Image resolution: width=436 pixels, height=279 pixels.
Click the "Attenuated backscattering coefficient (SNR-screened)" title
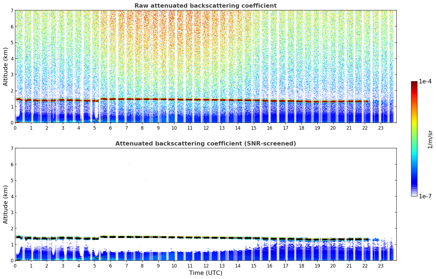click(x=206, y=144)
